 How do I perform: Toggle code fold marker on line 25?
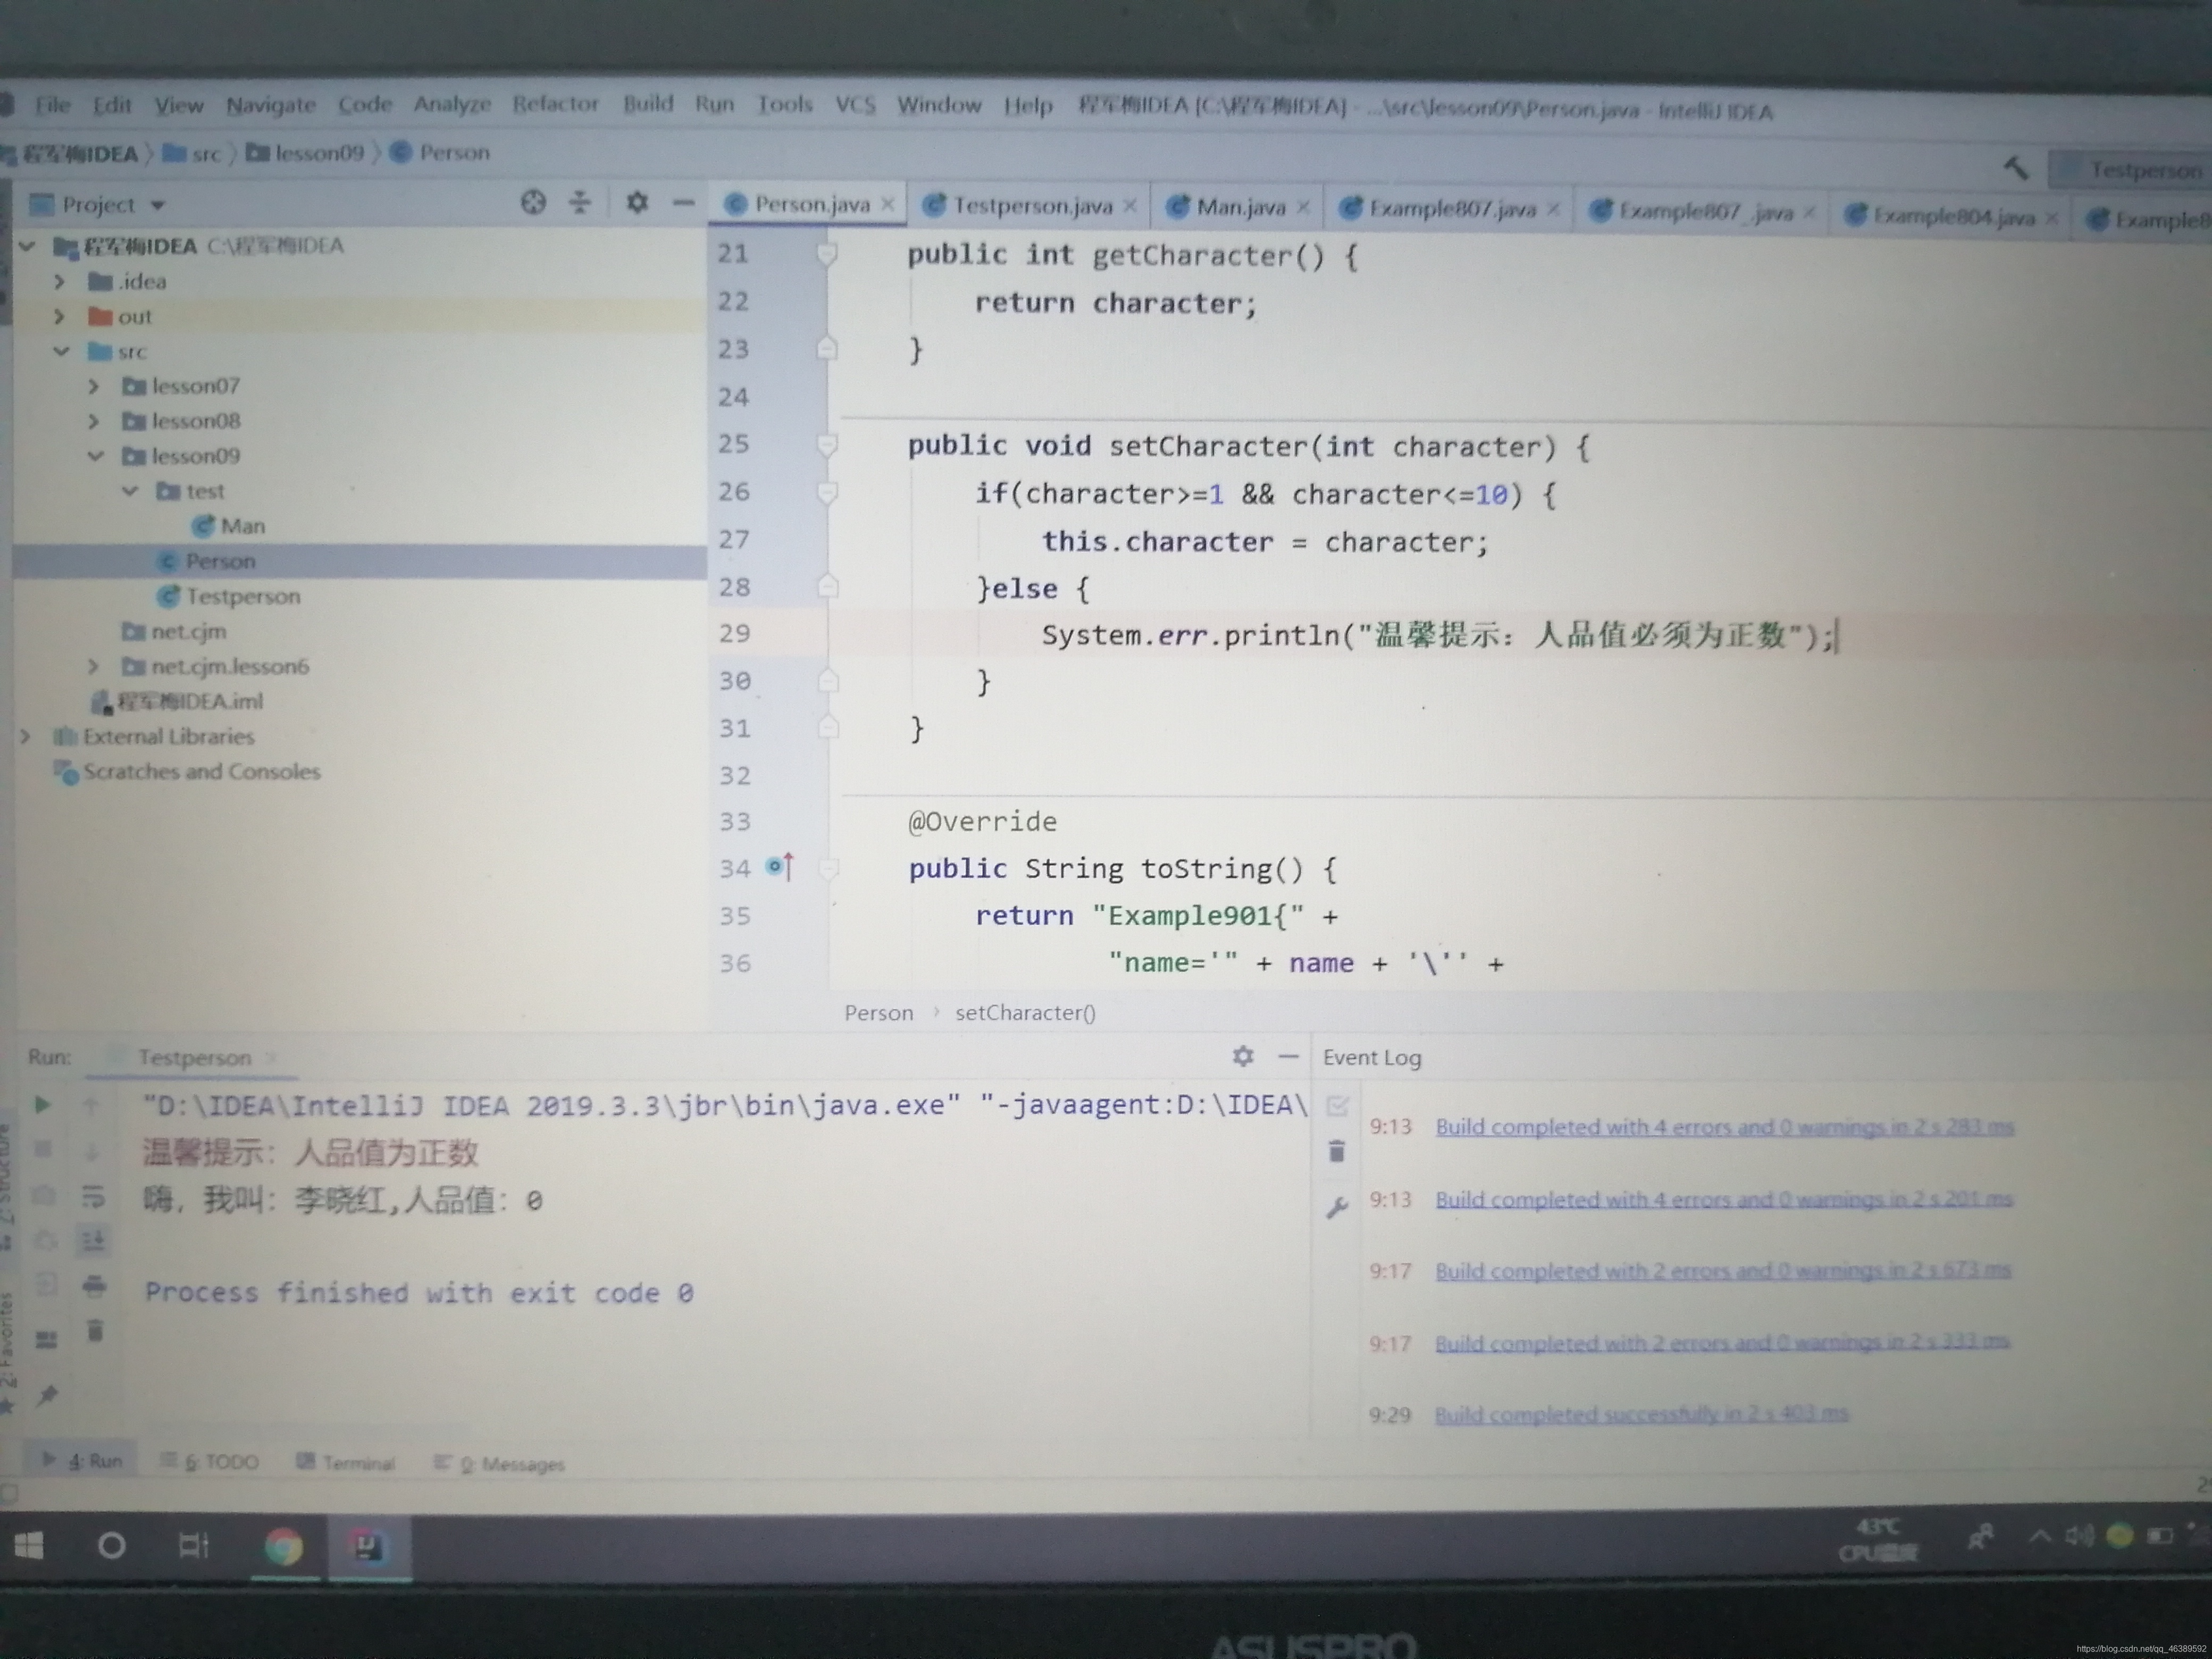[827, 445]
